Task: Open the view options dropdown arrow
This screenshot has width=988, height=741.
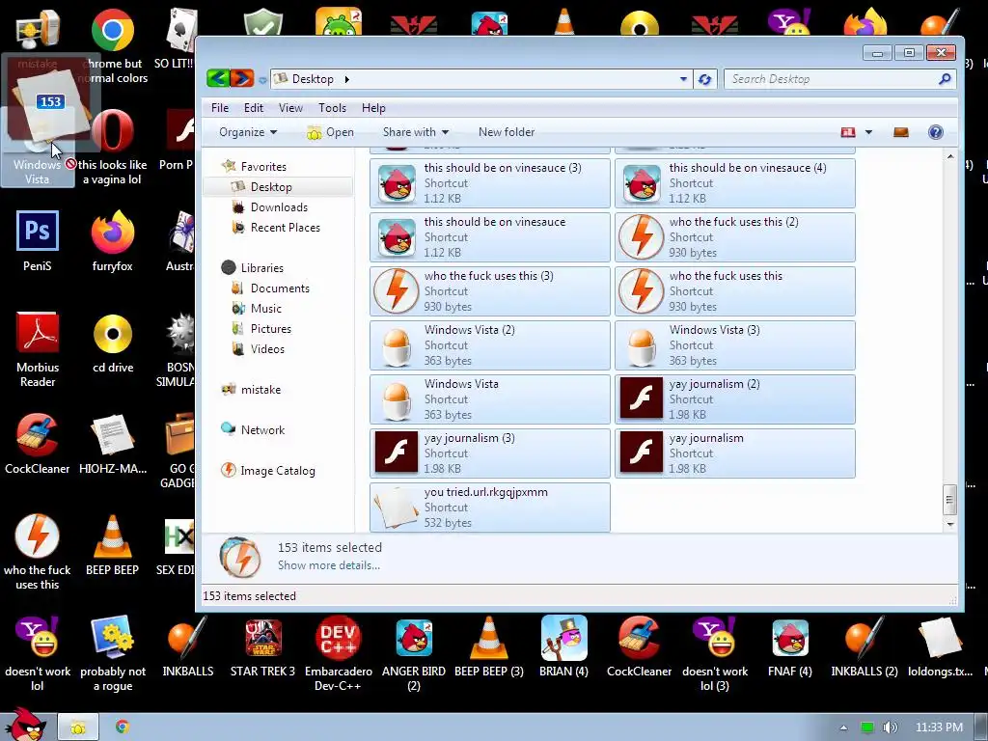Action: point(869,131)
